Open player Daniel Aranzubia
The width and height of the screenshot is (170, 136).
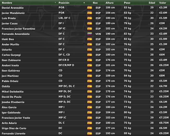point(13,8)
